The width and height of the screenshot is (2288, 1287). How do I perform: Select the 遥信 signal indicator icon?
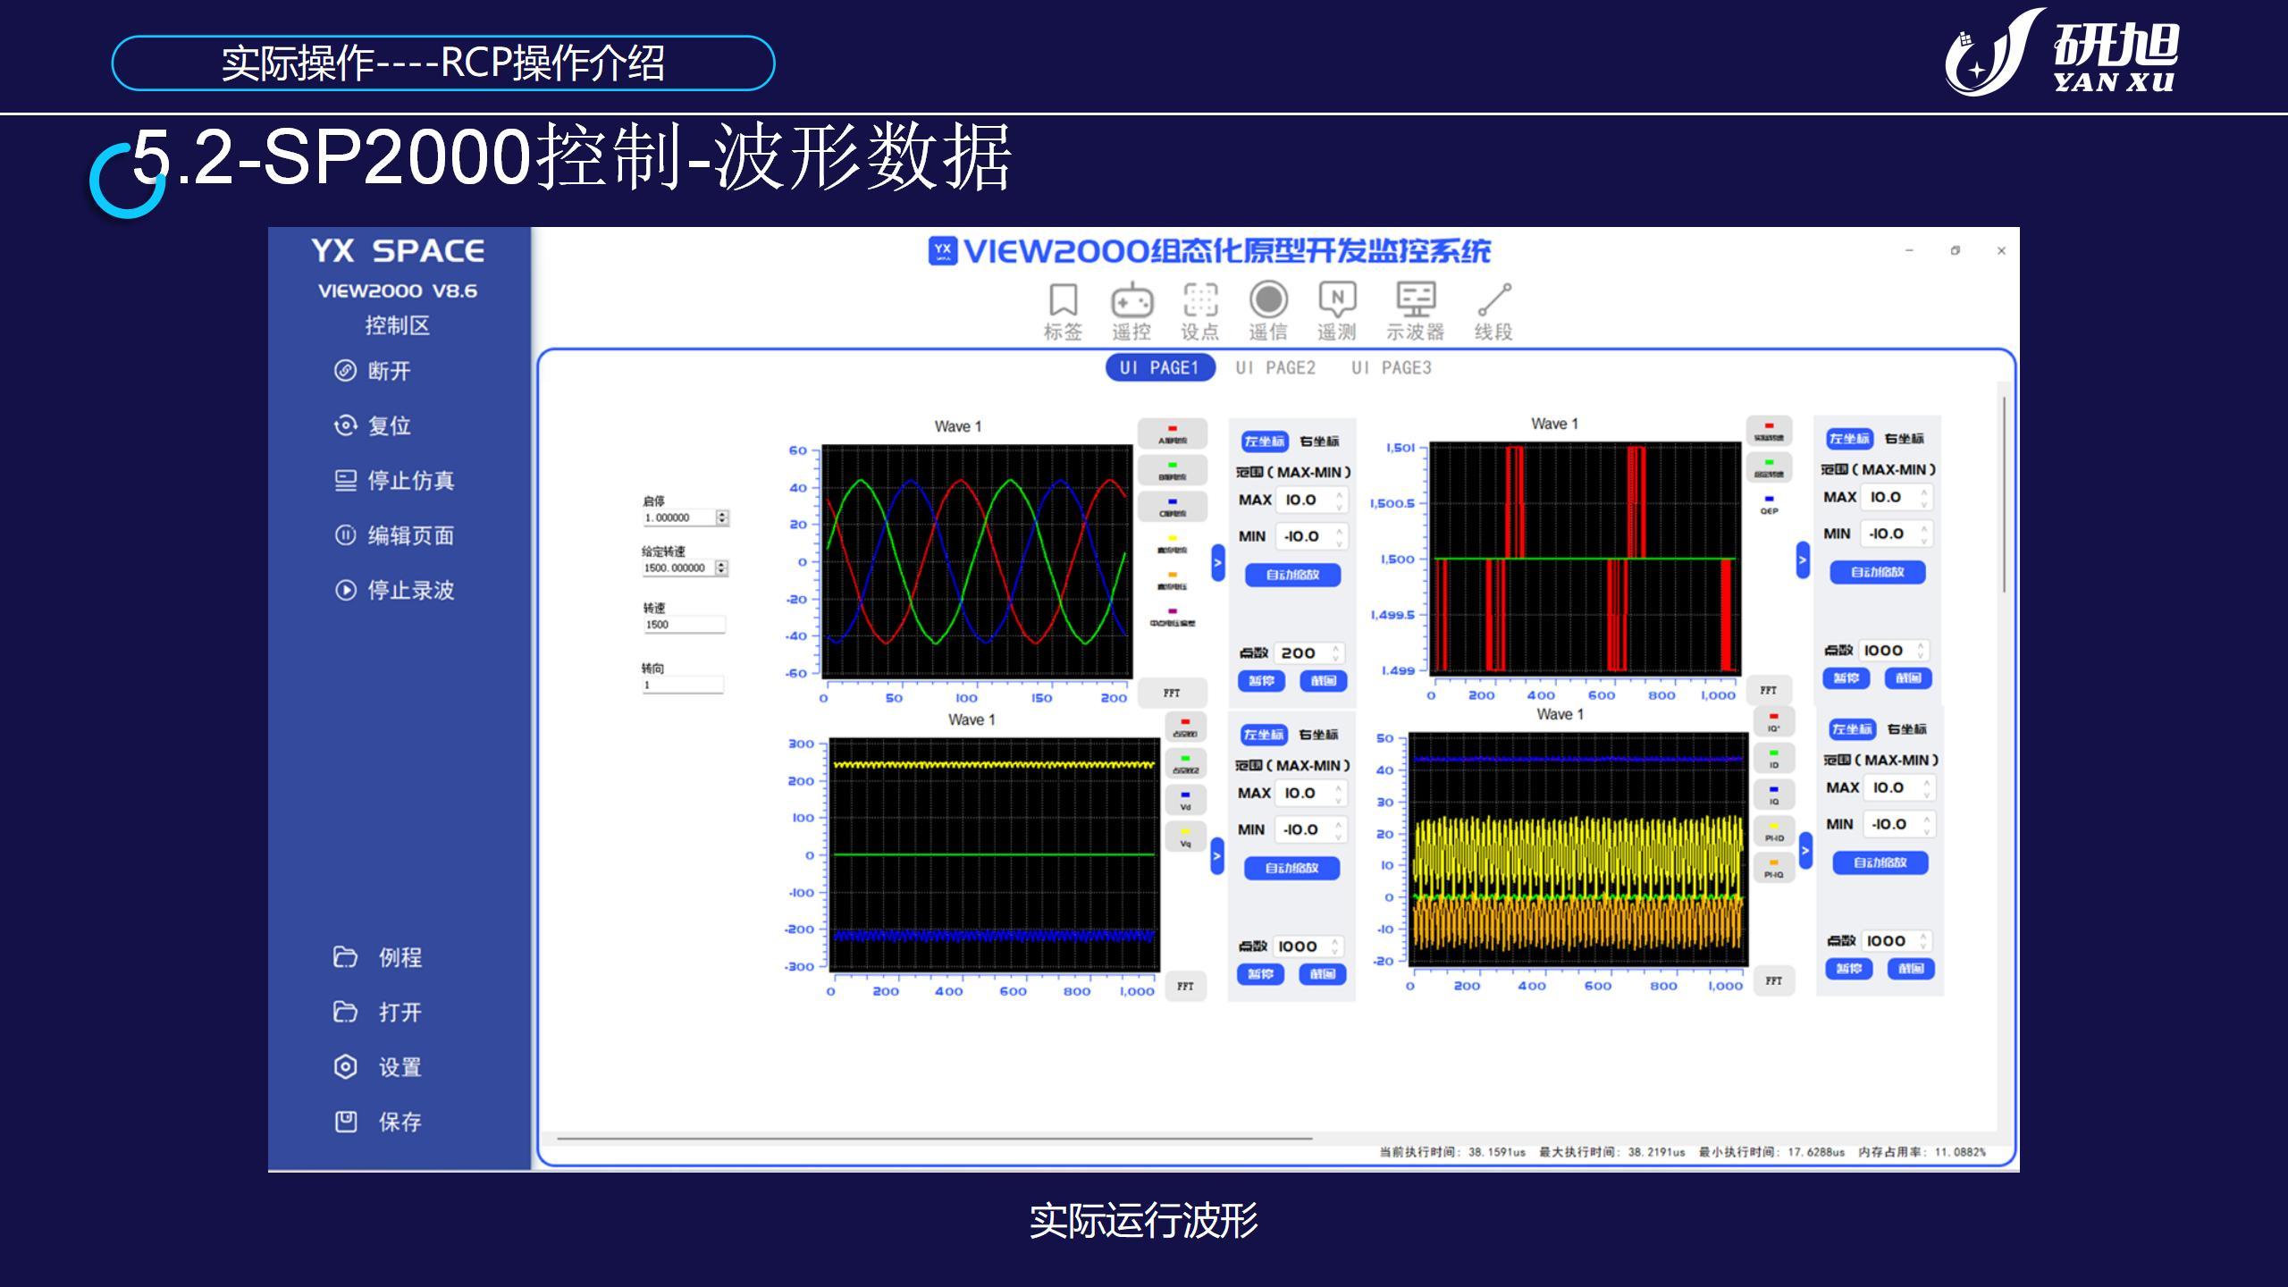pyautogui.click(x=1268, y=313)
